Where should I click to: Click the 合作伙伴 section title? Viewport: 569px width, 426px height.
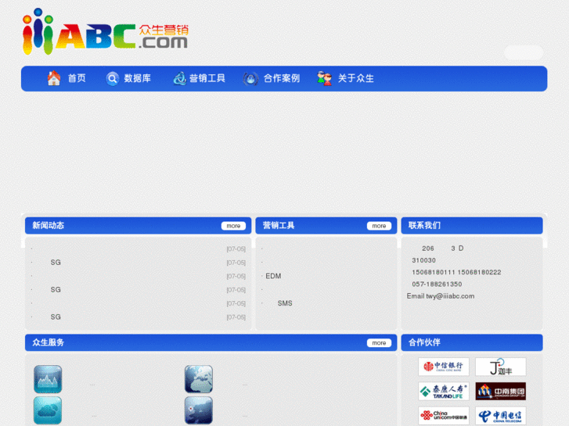tap(424, 342)
